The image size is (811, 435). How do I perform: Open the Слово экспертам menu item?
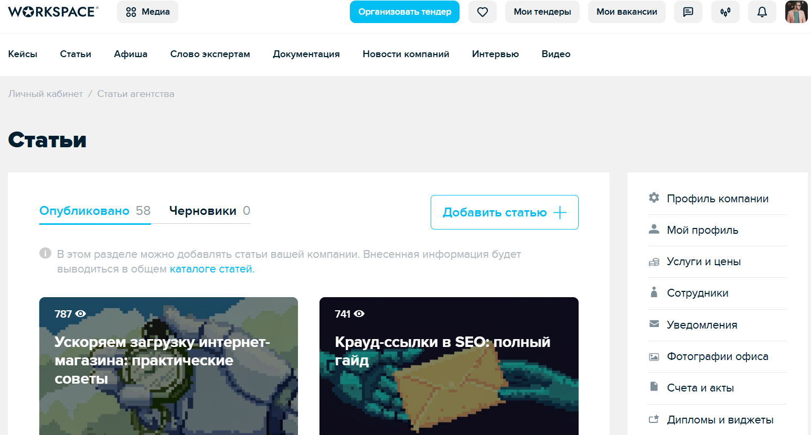210,54
